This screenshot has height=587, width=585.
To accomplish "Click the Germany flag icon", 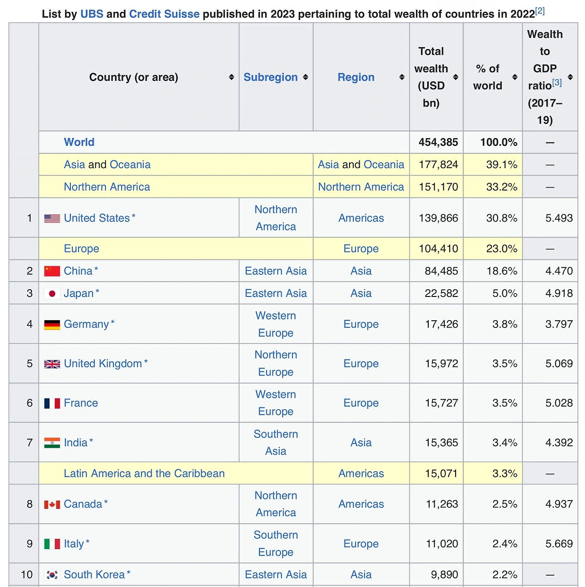I will point(52,325).
